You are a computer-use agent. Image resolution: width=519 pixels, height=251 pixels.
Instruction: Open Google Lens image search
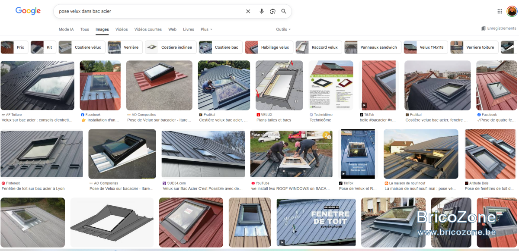273,11
